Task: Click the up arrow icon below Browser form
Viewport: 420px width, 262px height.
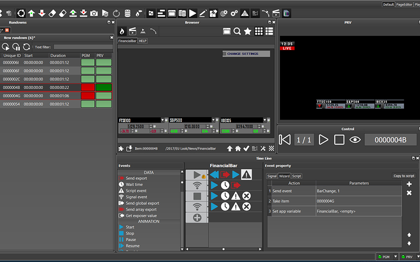Action: 230,149
